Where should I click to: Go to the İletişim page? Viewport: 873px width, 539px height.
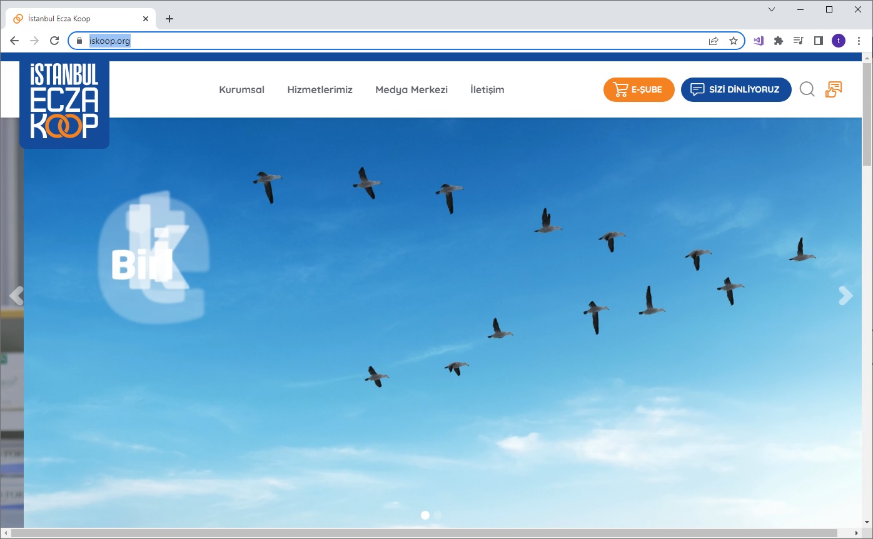(487, 89)
